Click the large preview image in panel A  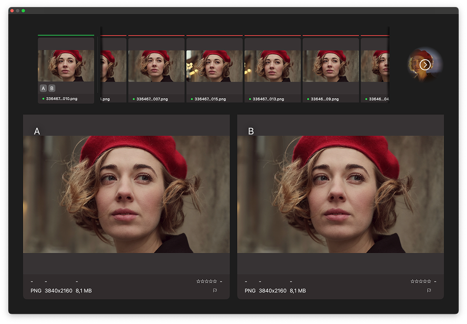pos(126,194)
